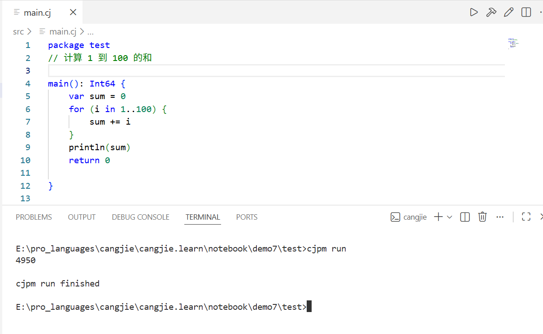Switch to the DEBUG CONSOLE tab
543x334 pixels.
tap(140, 217)
